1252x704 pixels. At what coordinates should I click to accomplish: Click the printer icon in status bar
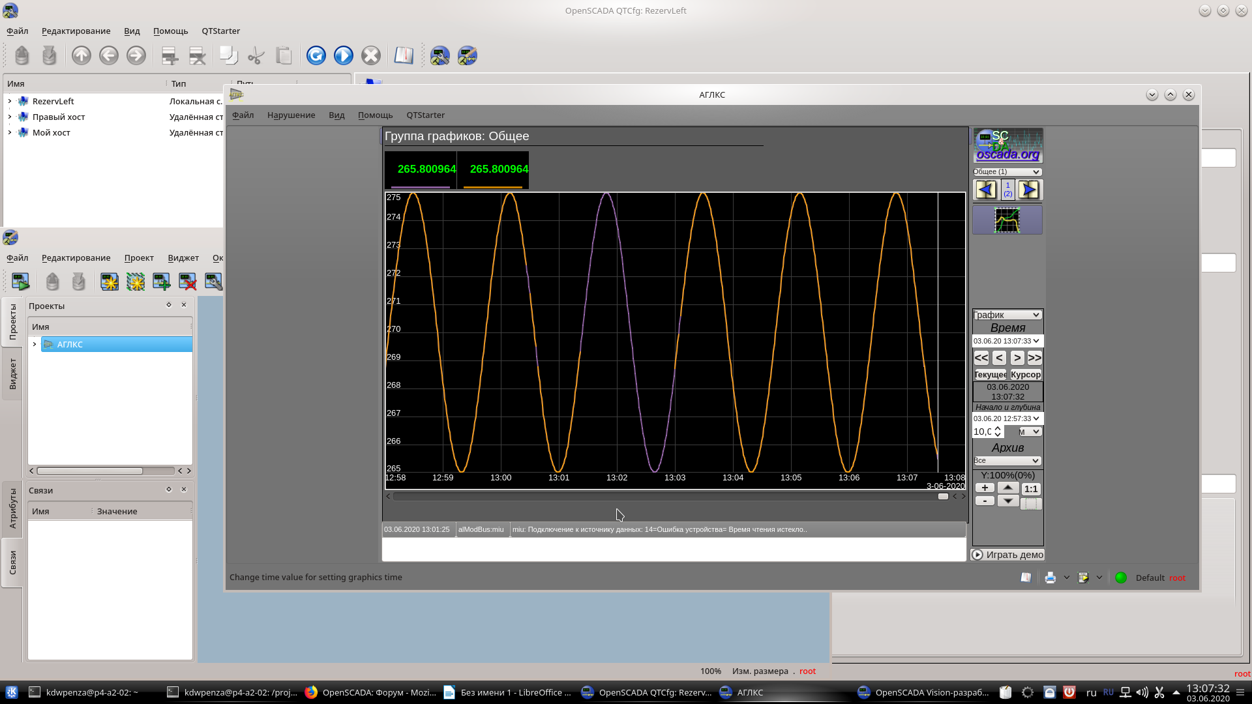pos(1050,578)
